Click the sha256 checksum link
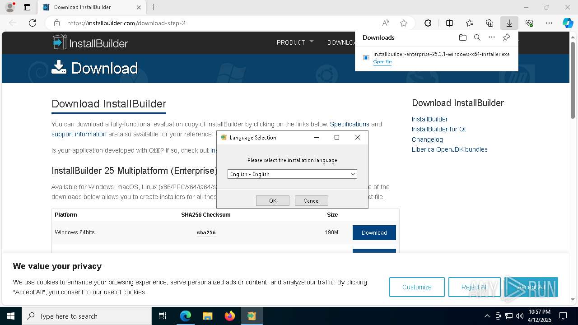Viewport: 578px width, 325px height. (206, 232)
